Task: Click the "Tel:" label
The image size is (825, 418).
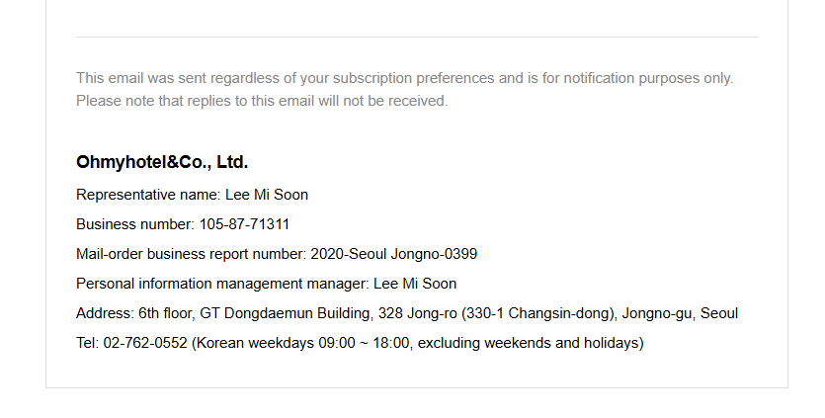Action: (x=87, y=343)
